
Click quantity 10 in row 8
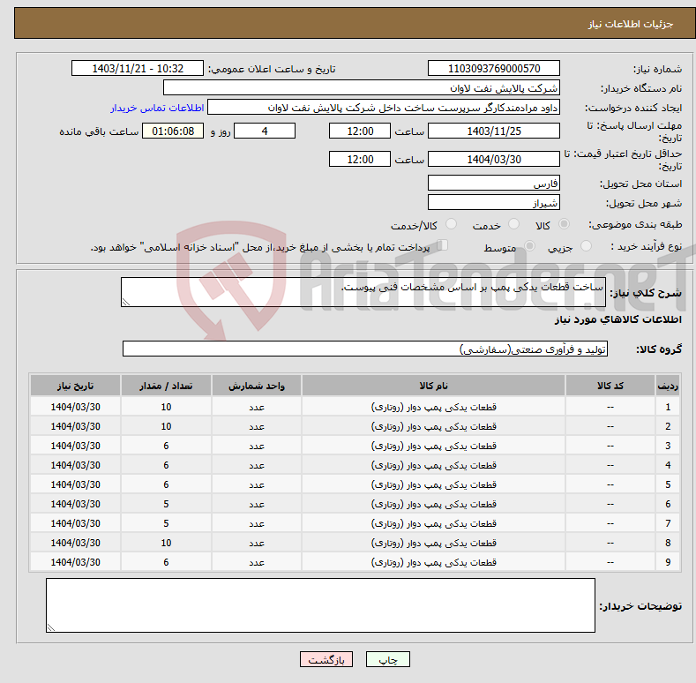pyautogui.click(x=166, y=543)
